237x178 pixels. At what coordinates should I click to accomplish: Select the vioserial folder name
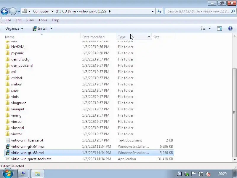[x=17, y=128]
